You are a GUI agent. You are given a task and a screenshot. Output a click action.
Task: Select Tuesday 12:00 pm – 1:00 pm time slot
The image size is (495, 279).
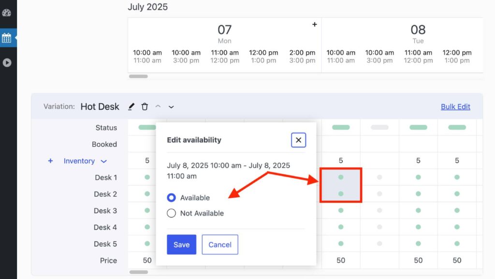click(x=457, y=57)
